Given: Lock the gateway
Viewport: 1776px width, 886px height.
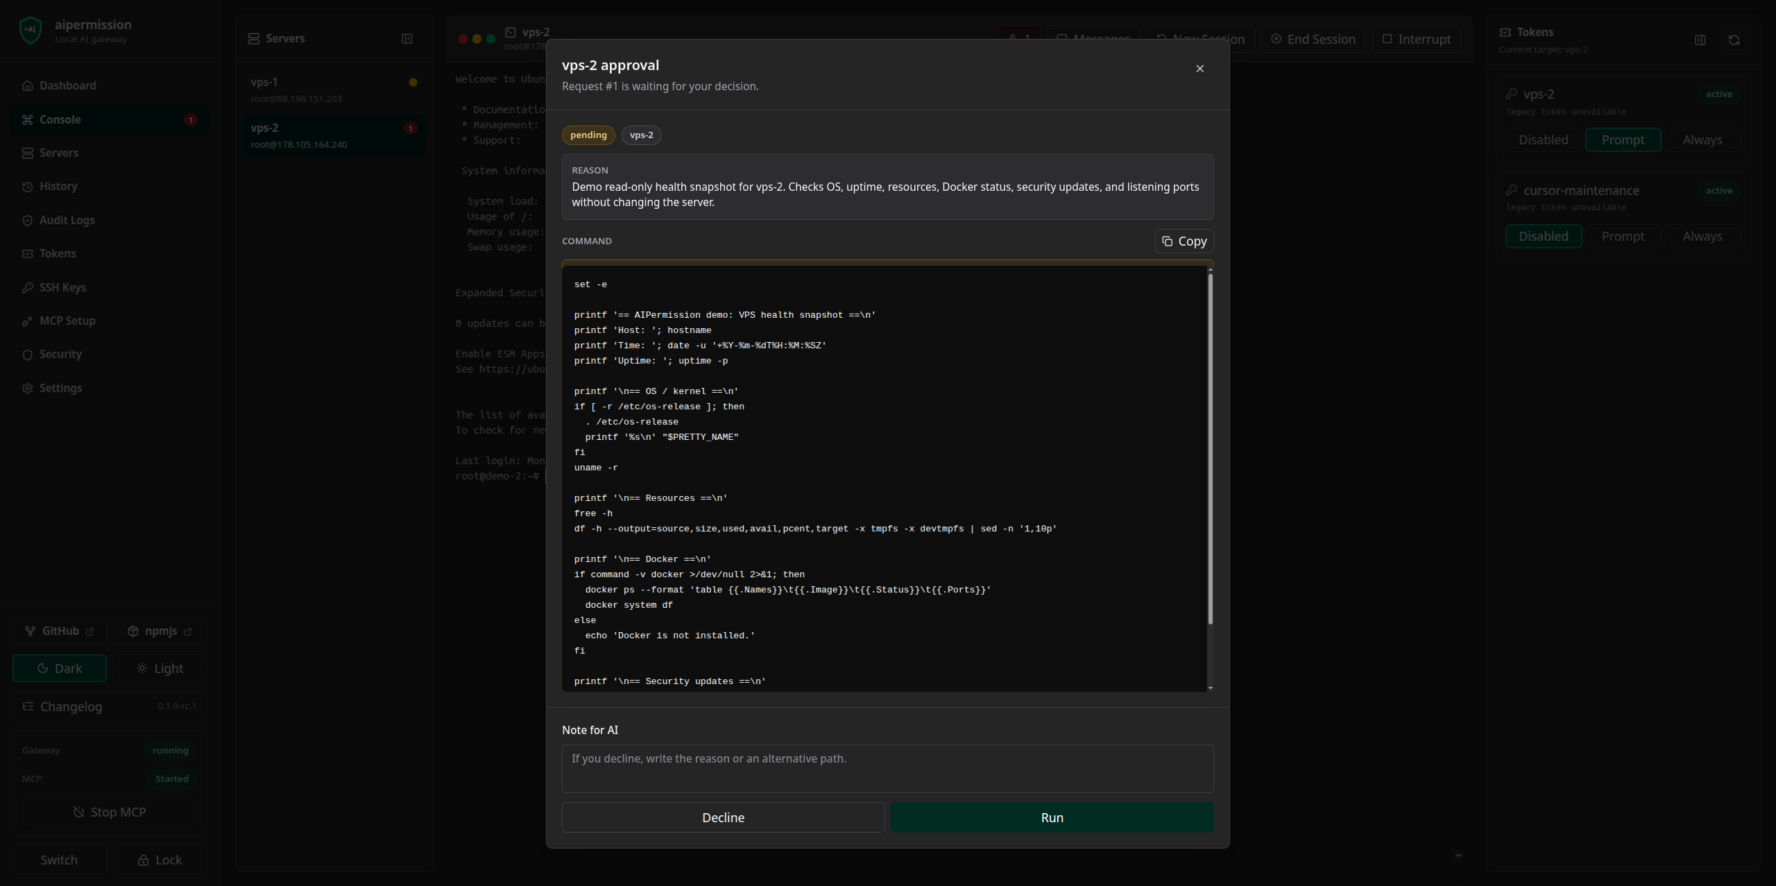Looking at the screenshot, I should [160, 860].
